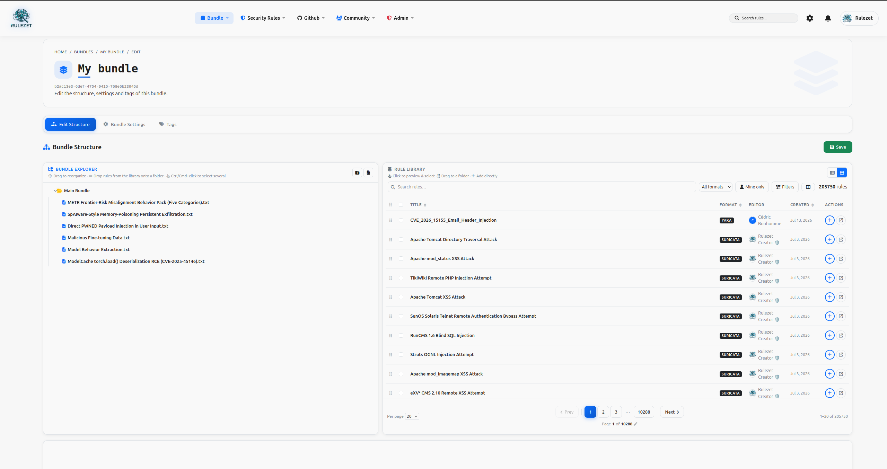Focus the Rule Library search rules field
Screen dimensions: 887x469
542,187
